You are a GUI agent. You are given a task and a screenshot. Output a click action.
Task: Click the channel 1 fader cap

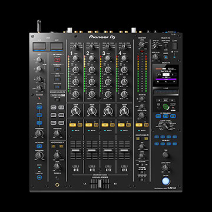(75, 150)
